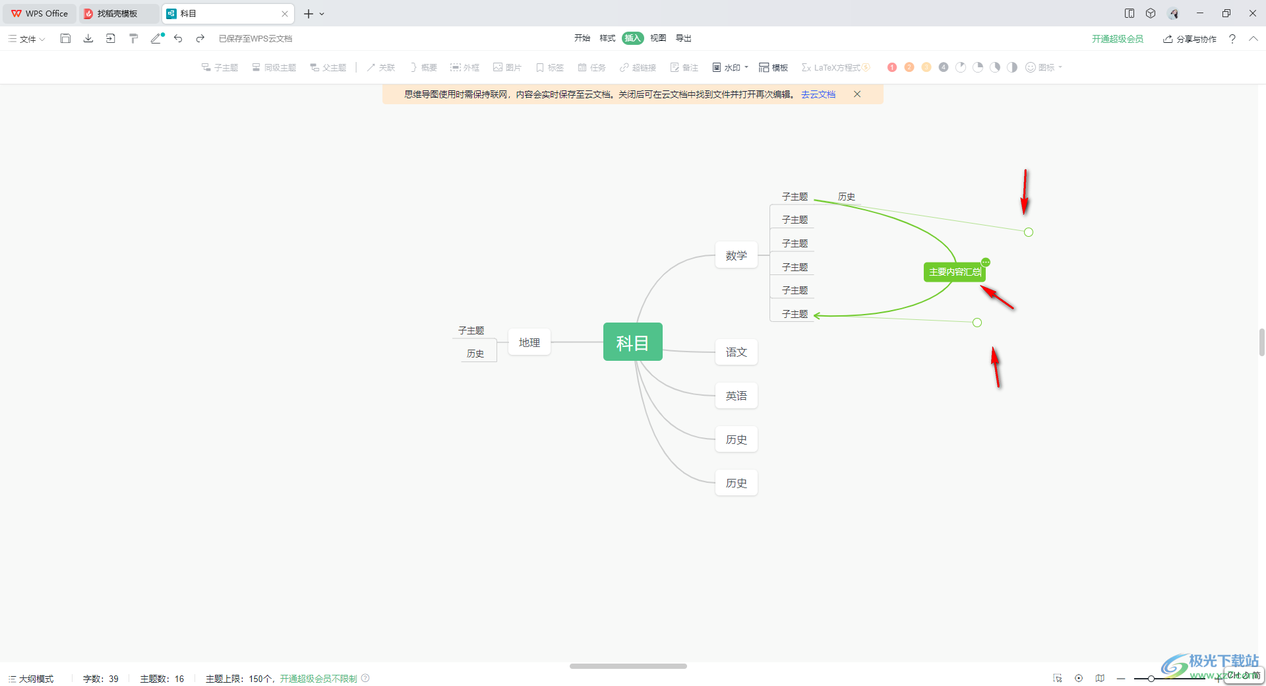Apply the orange priority 2 marker
Image resolution: width=1266 pixels, height=686 pixels.
pyautogui.click(x=909, y=67)
